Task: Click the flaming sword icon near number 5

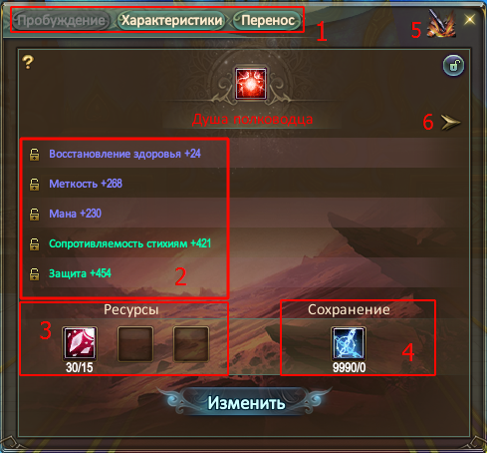Action: 441,23
